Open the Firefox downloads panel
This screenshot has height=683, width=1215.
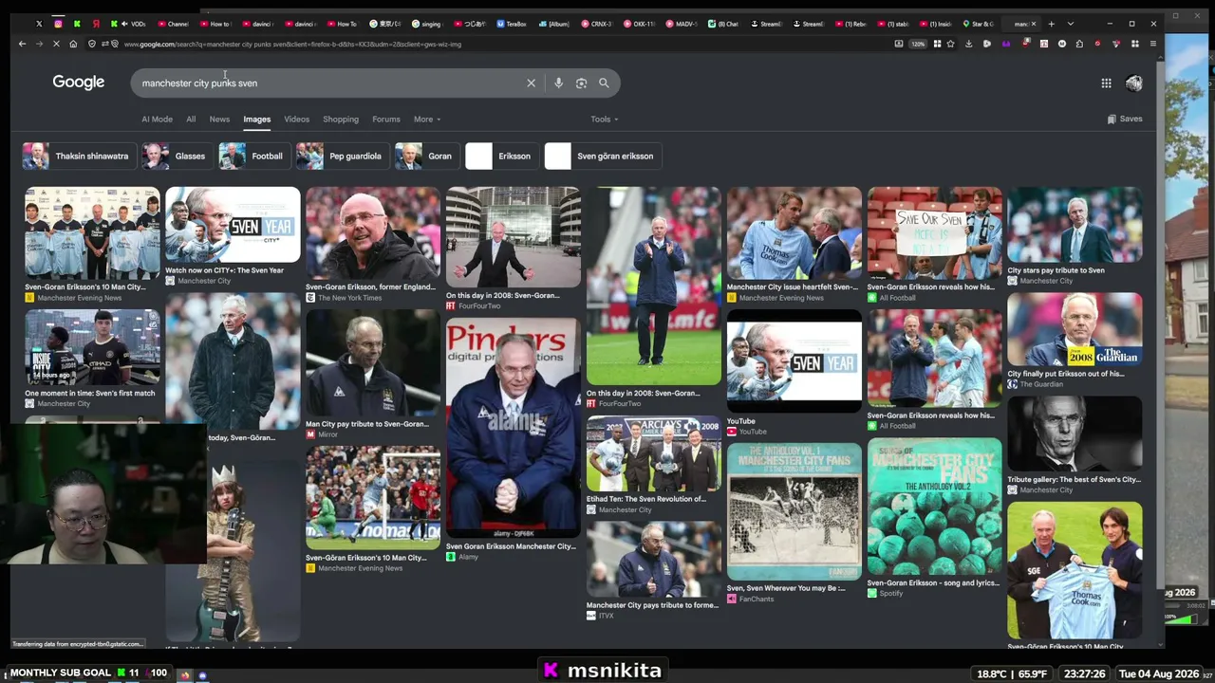click(x=968, y=44)
